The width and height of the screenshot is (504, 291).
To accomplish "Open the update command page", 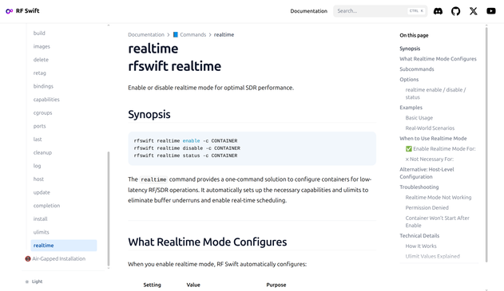I will [x=42, y=192].
